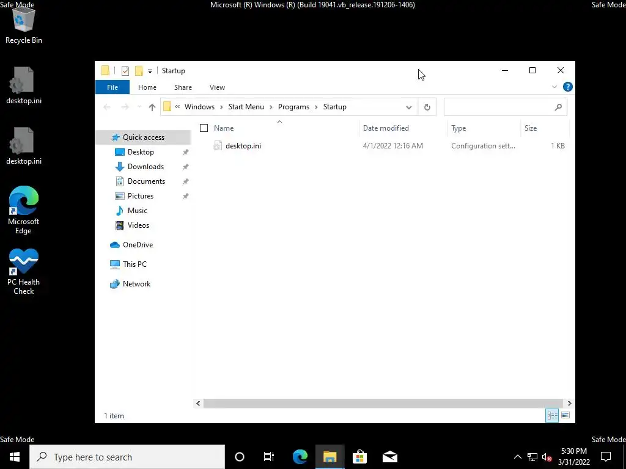
Task: Click Programs in the address breadcrumb
Action: 293,107
